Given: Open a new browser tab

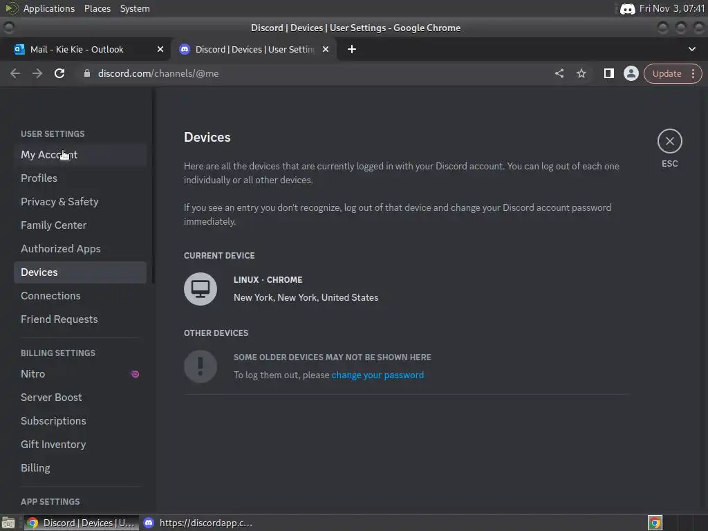Looking at the screenshot, I should coord(352,49).
